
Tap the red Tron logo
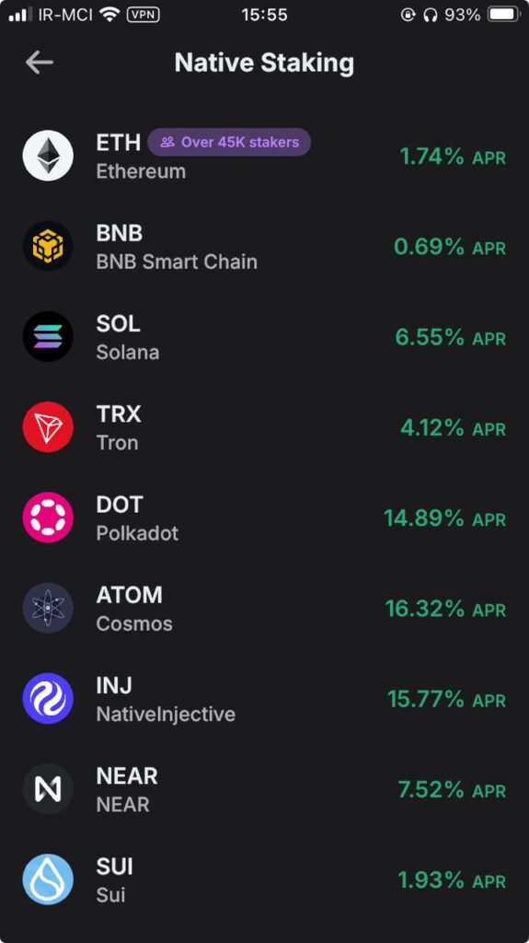48,427
